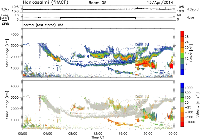Click the "16" value on power colorbar

[186, 53]
